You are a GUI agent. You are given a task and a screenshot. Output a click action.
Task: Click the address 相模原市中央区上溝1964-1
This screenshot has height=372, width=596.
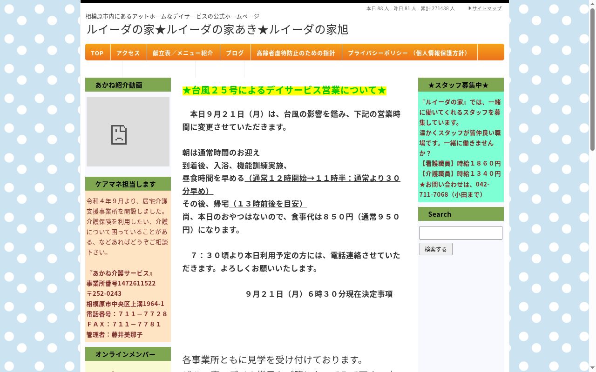[x=125, y=304]
